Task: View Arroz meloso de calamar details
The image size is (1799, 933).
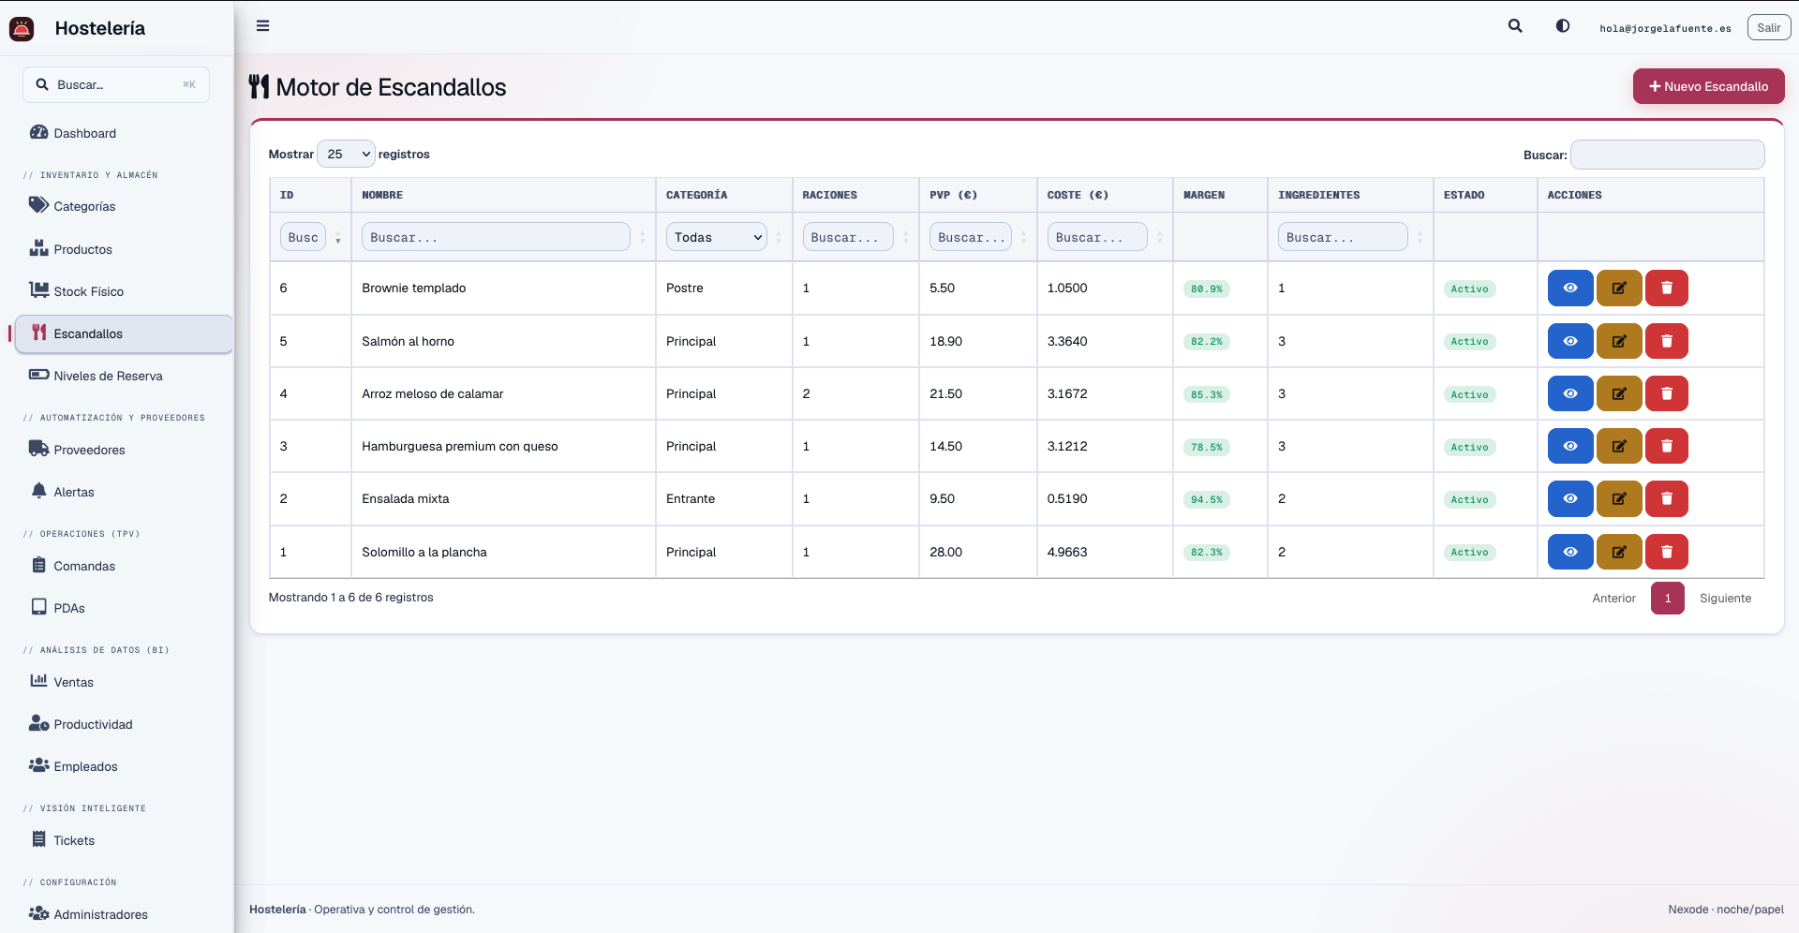Action: [1570, 393]
